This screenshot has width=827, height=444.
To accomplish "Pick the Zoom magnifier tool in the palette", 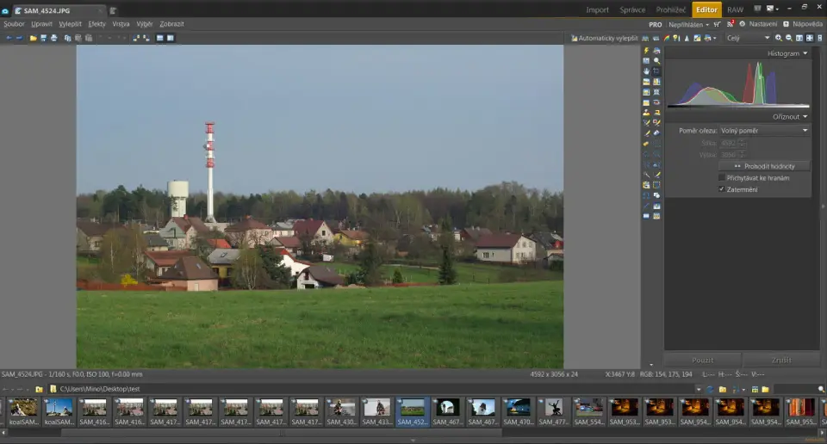I will point(656,61).
